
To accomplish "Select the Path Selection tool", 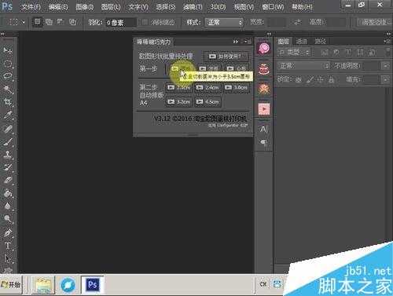I will click(8, 258).
